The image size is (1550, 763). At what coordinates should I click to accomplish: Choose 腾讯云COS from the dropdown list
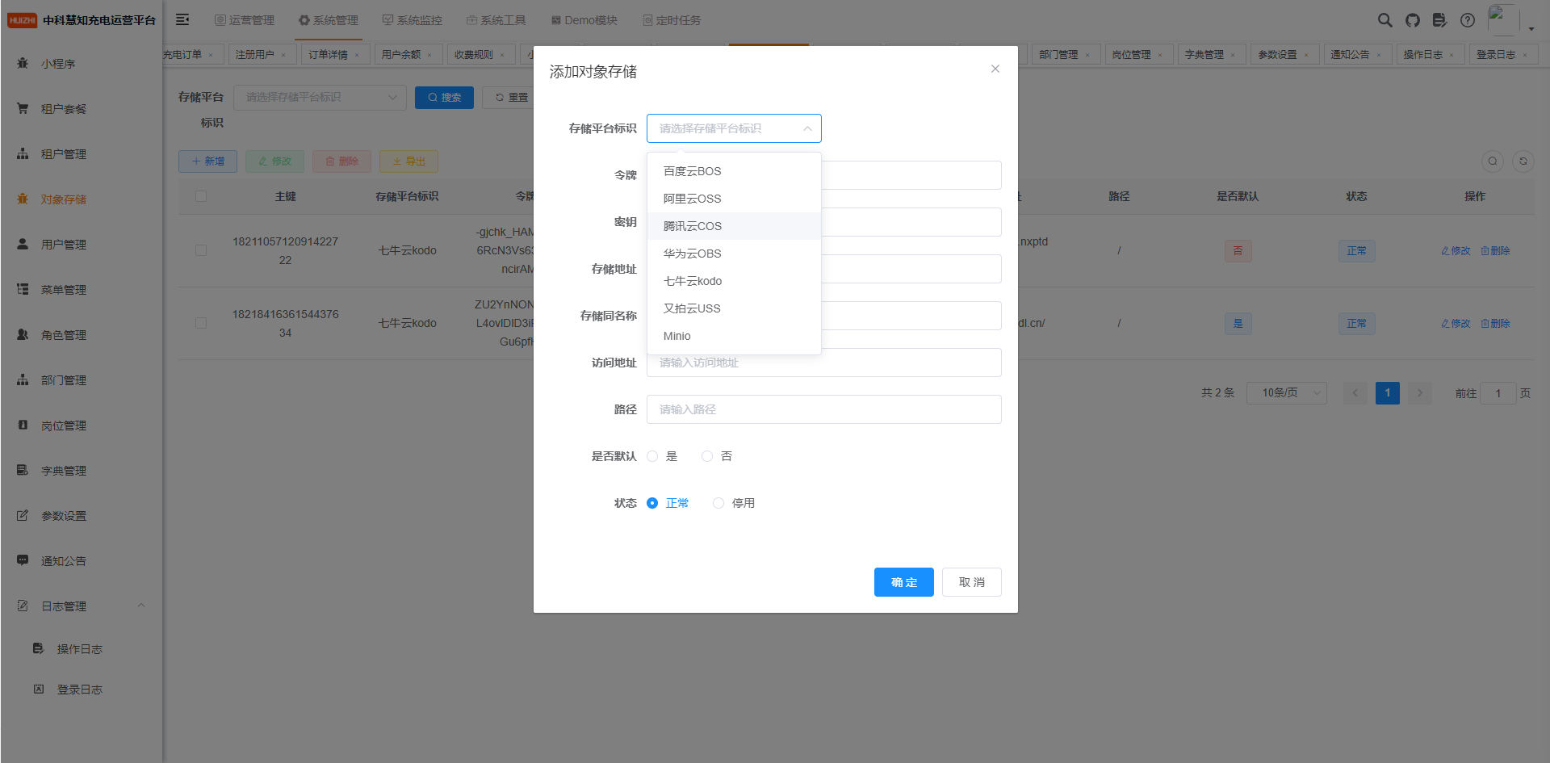(x=734, y=226)
